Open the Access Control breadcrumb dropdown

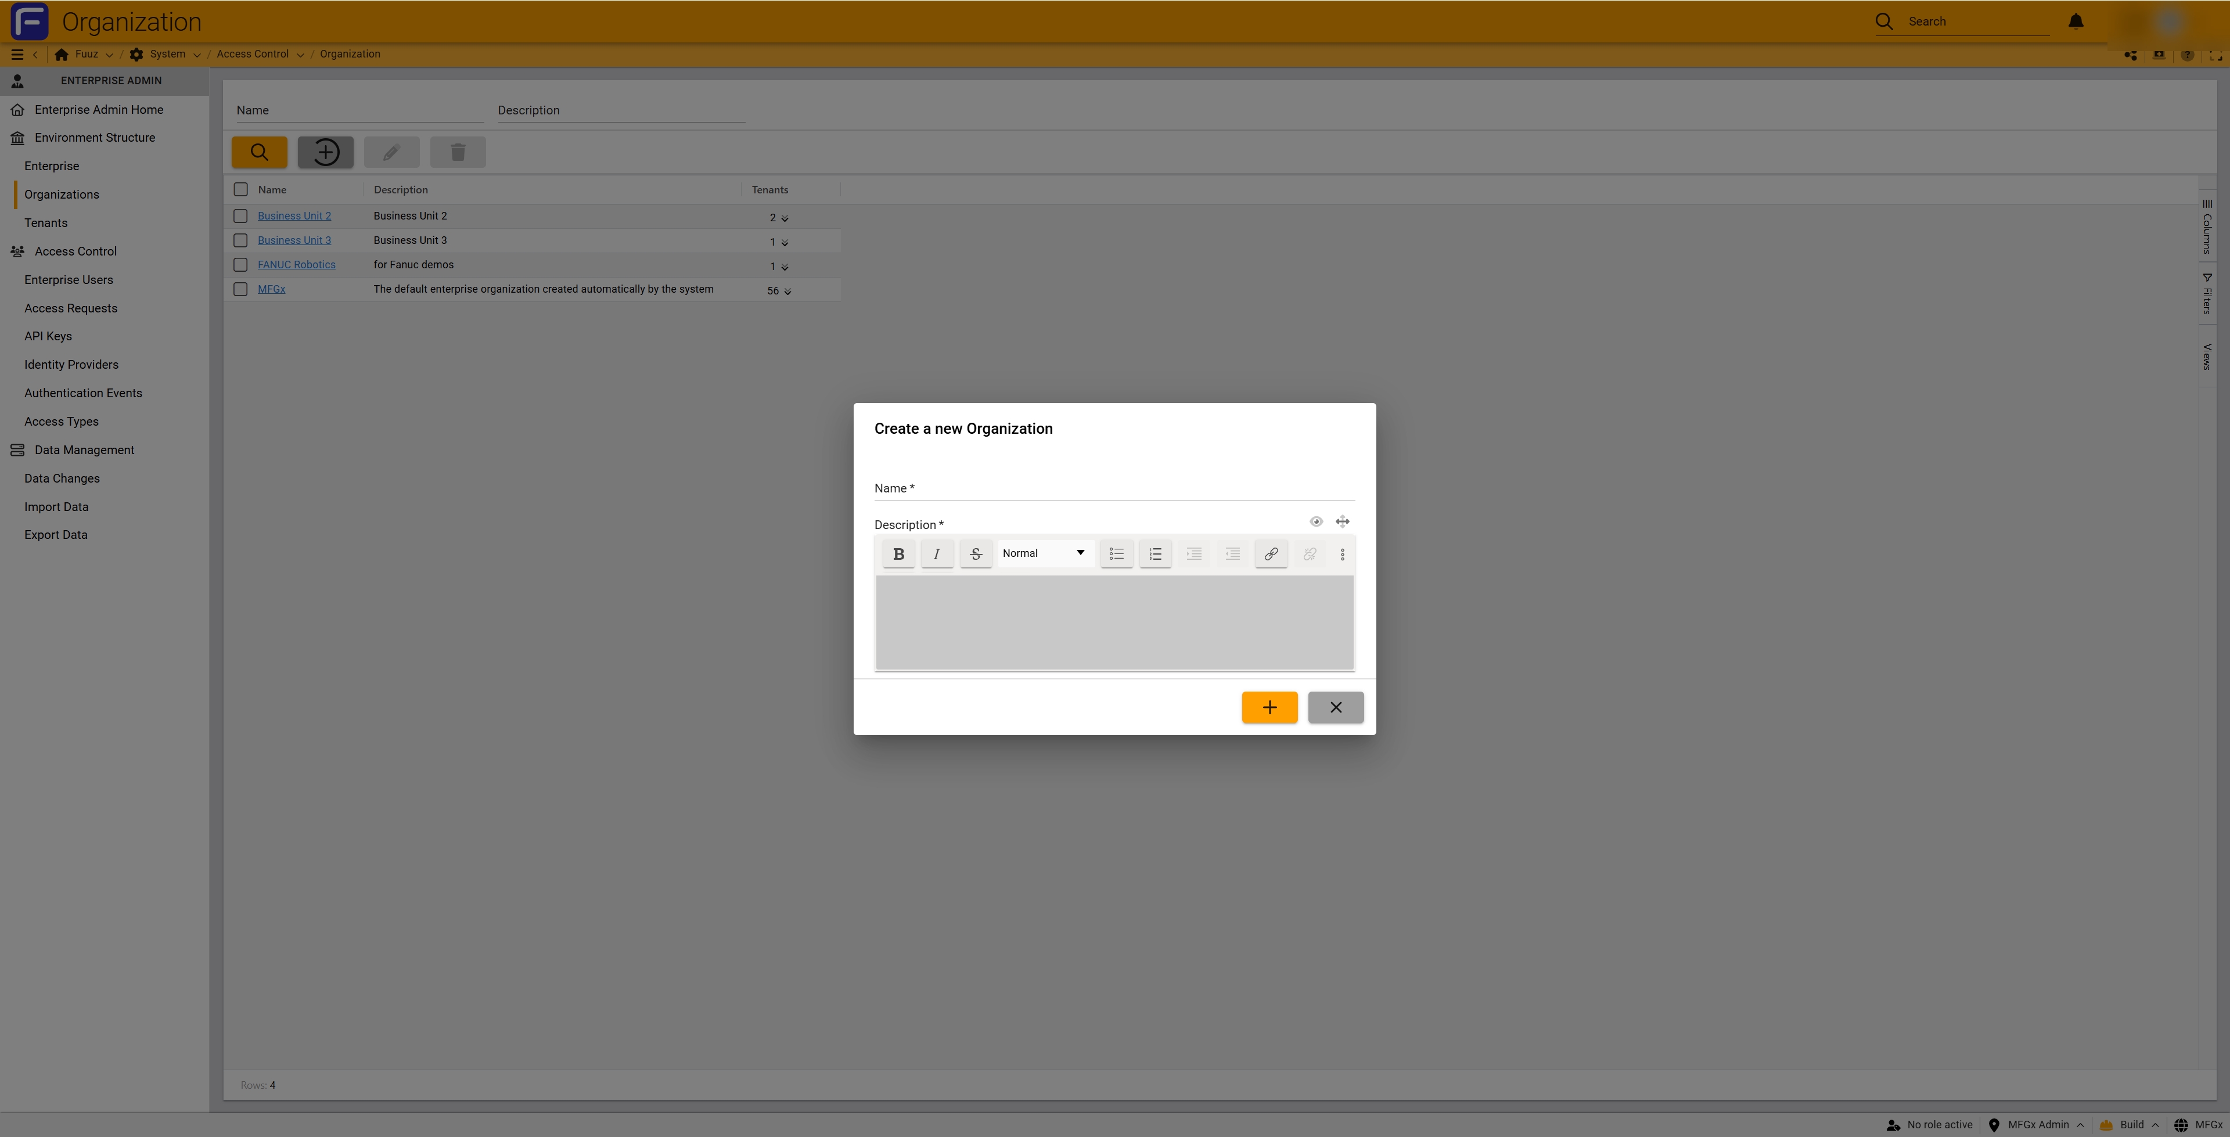coord(300,55)
